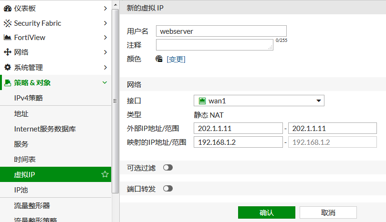
Task: Click the network arrows icon
Action: pos(8,52)
